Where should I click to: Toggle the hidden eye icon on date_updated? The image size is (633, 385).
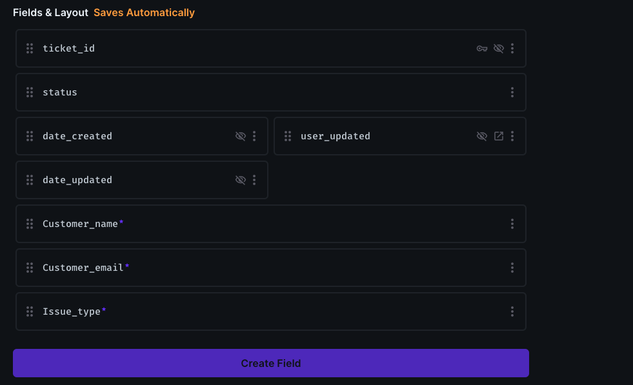(x=241, y=180)
